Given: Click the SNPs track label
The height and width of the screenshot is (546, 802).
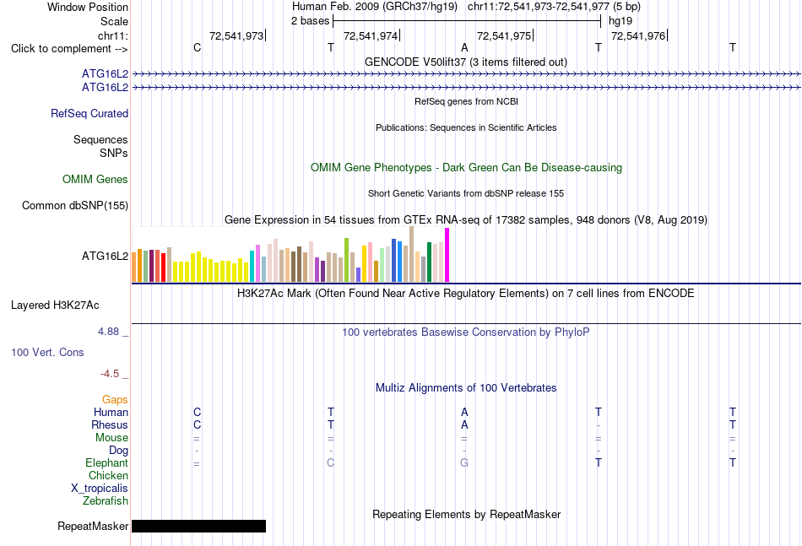Looking at the screenshot, I should coord(114,153).
